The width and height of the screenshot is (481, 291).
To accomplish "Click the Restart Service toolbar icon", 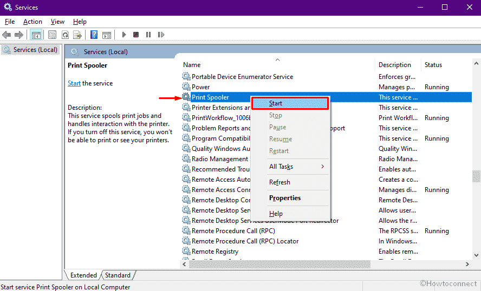I will [161, 35].
